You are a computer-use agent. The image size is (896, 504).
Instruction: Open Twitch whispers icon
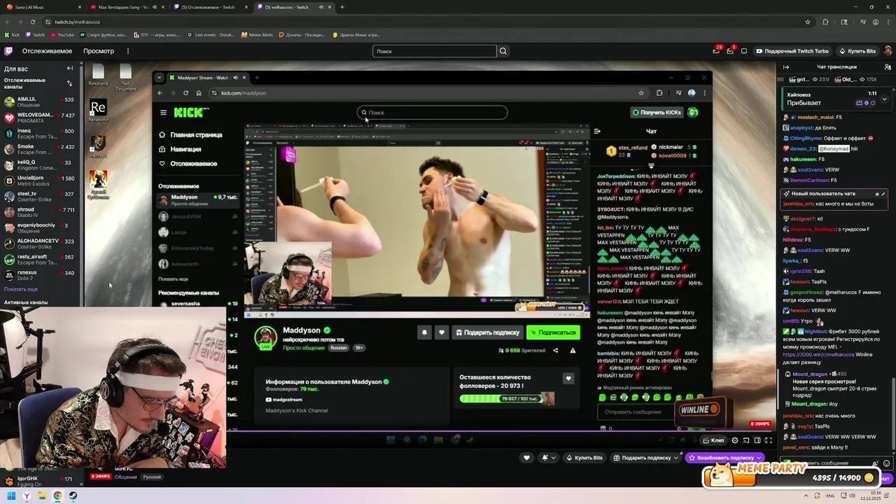pyautogui.click(x=744, y=51)
